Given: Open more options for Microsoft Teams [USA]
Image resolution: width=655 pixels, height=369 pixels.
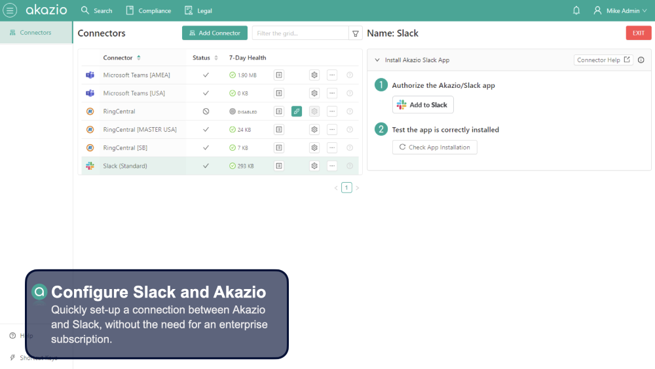Looking at the screenshot, I should [332, 93].
